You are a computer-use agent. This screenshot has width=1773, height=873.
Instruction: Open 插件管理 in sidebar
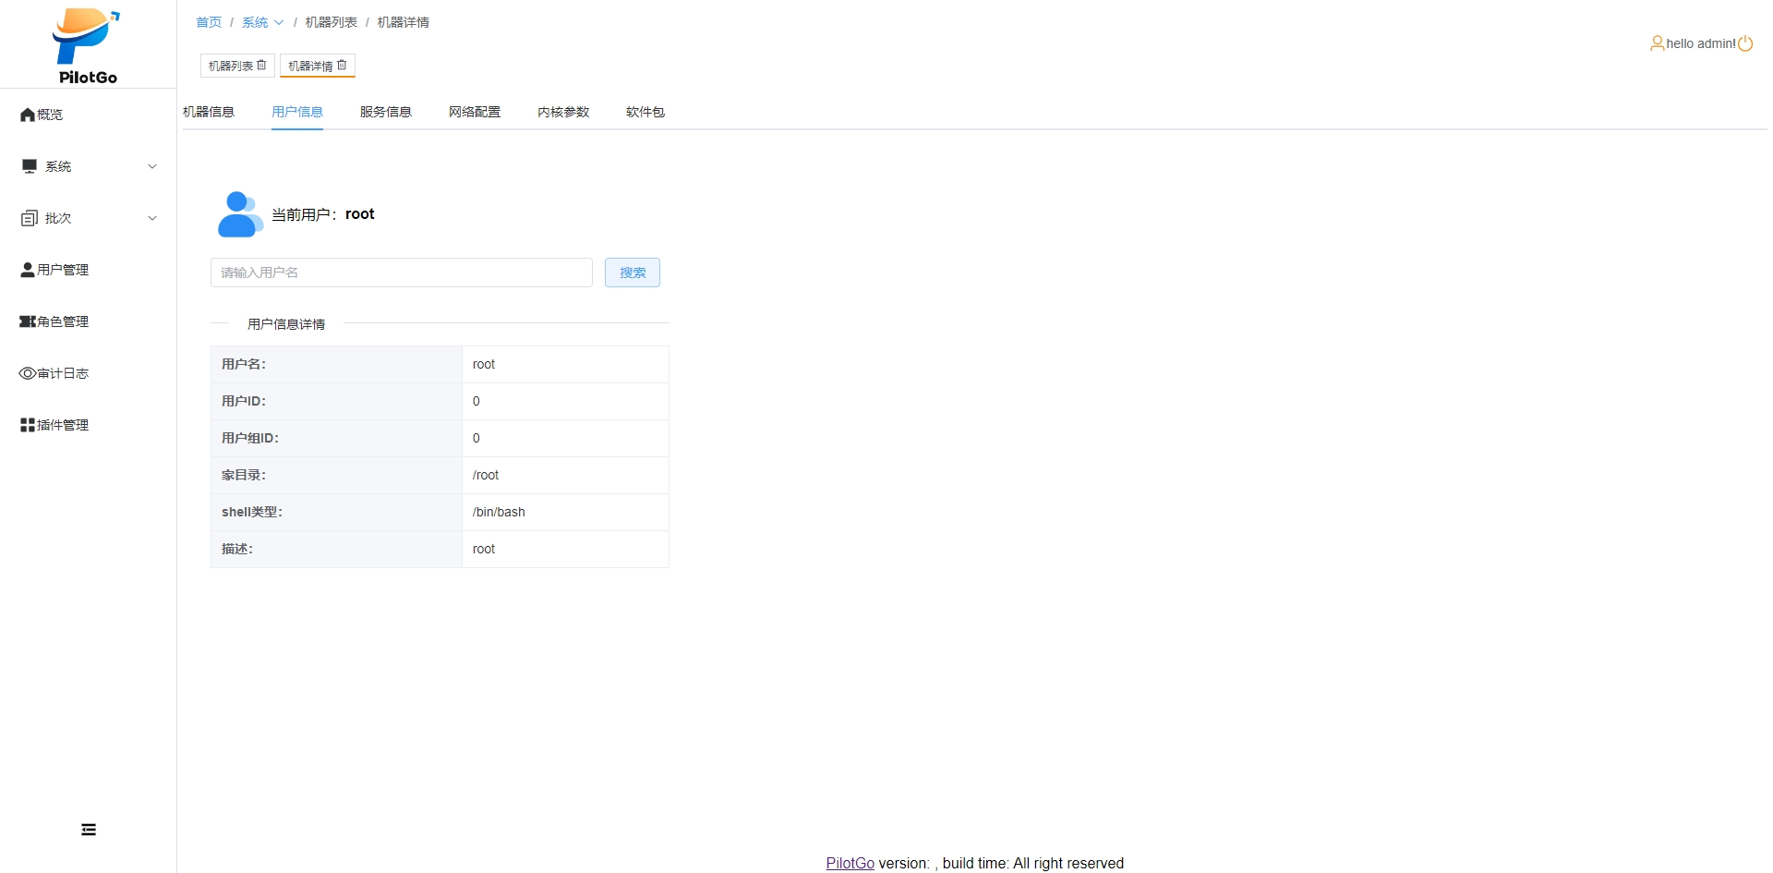click(54, 425)
